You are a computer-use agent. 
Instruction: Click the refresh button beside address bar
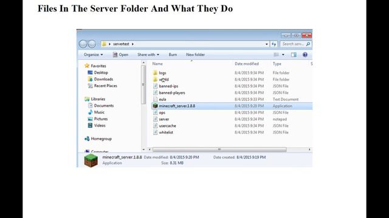pos(274,44)
